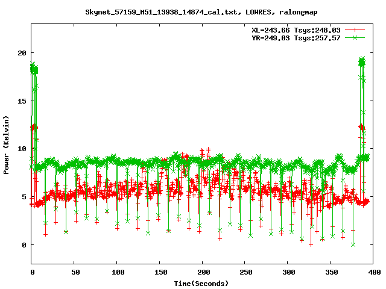This screenshot has width=386, height=289.
Task: Click the y-axis tick label "5"
Action: point(24,197)
